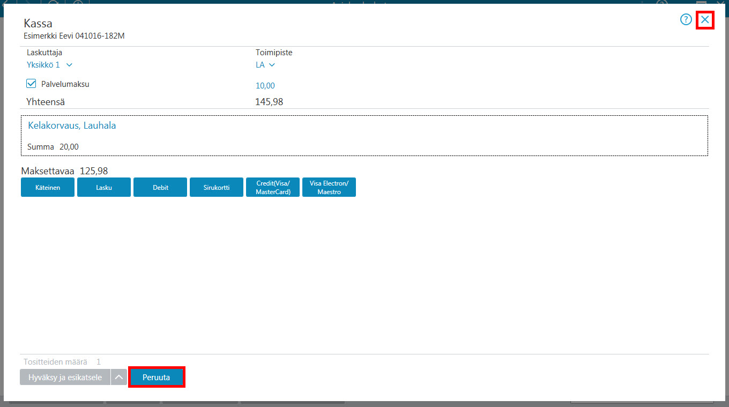Click the Yksikkö 1 text link
This screenshot has height=407, width=729.
tap(43, 65)
